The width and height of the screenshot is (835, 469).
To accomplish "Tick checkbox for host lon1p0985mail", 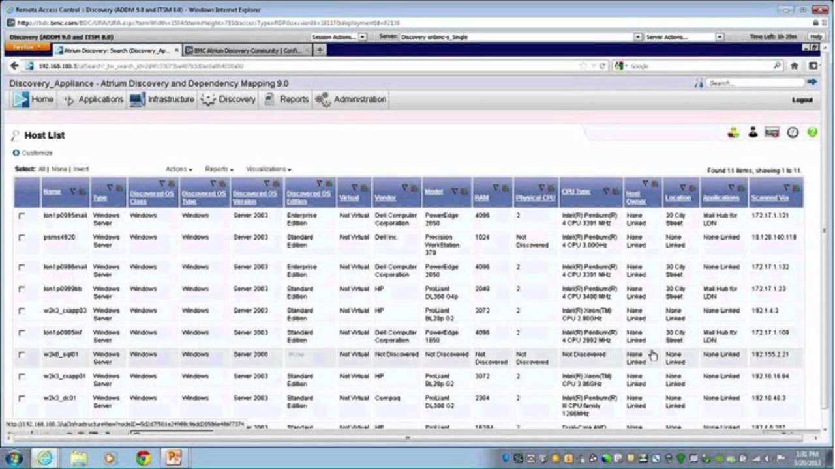I will pos(22,216).
